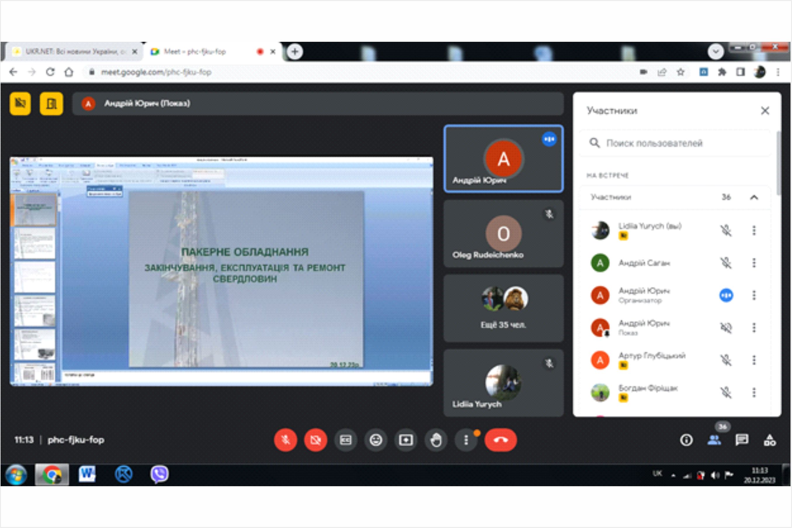Toggle closed captions button

point(346,440)
